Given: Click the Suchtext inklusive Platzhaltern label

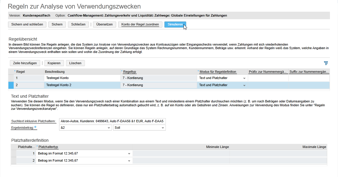Looking at the screenshot, I should (33, 121).
